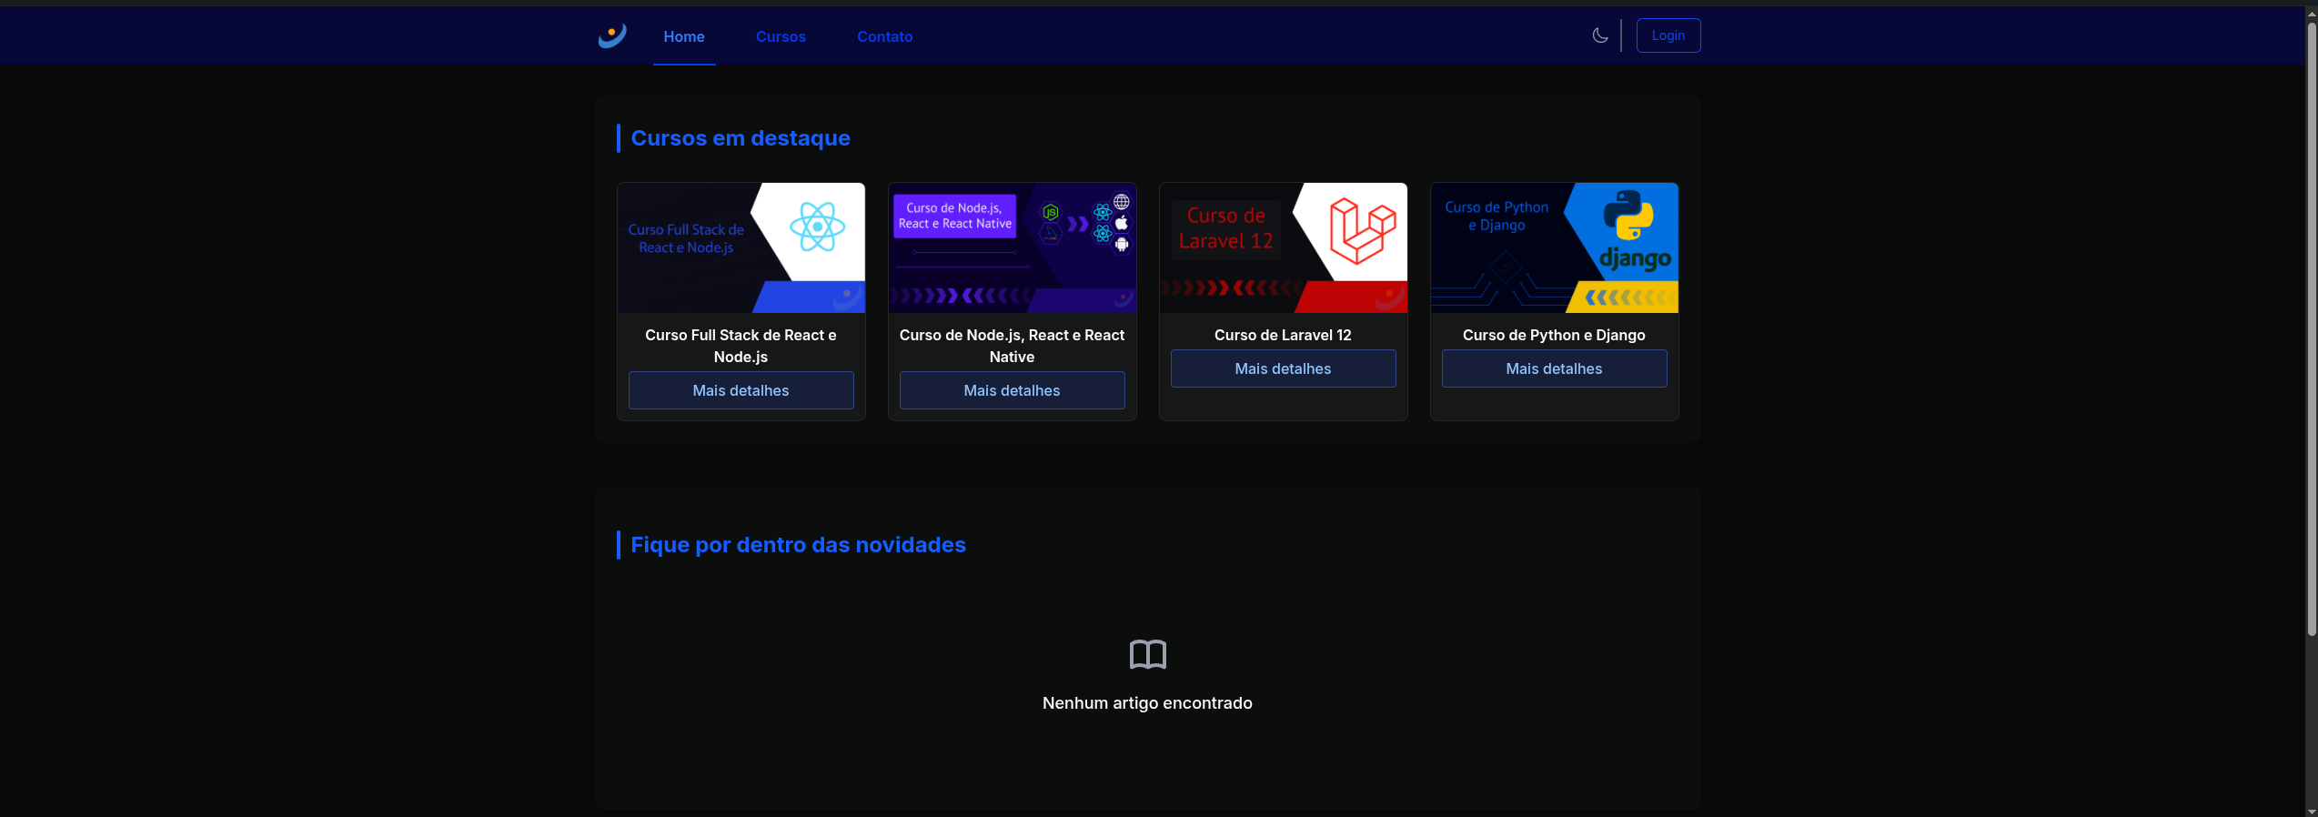Open Mais detalhes for Node.js React Native course

(1012, 390)
